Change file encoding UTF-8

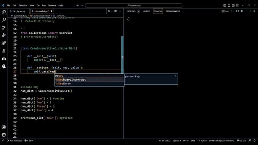click(186, 141)
